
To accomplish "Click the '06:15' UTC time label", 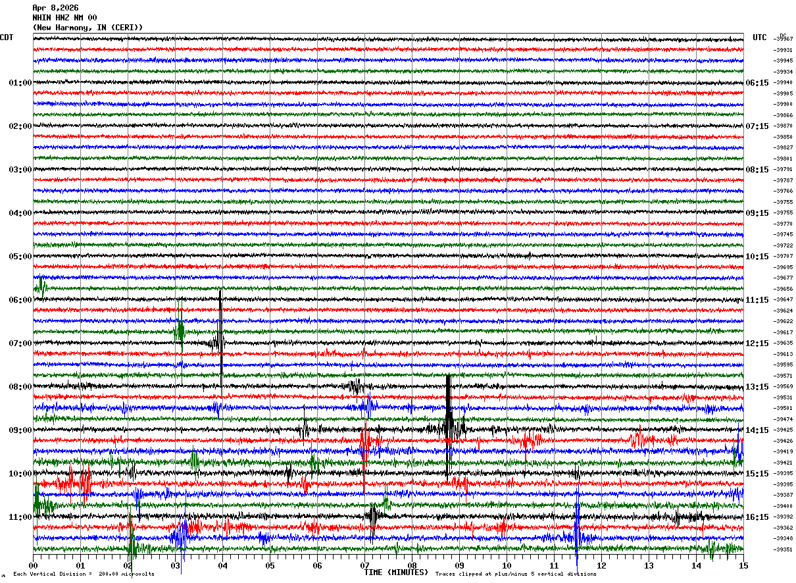I will point(757,83).
